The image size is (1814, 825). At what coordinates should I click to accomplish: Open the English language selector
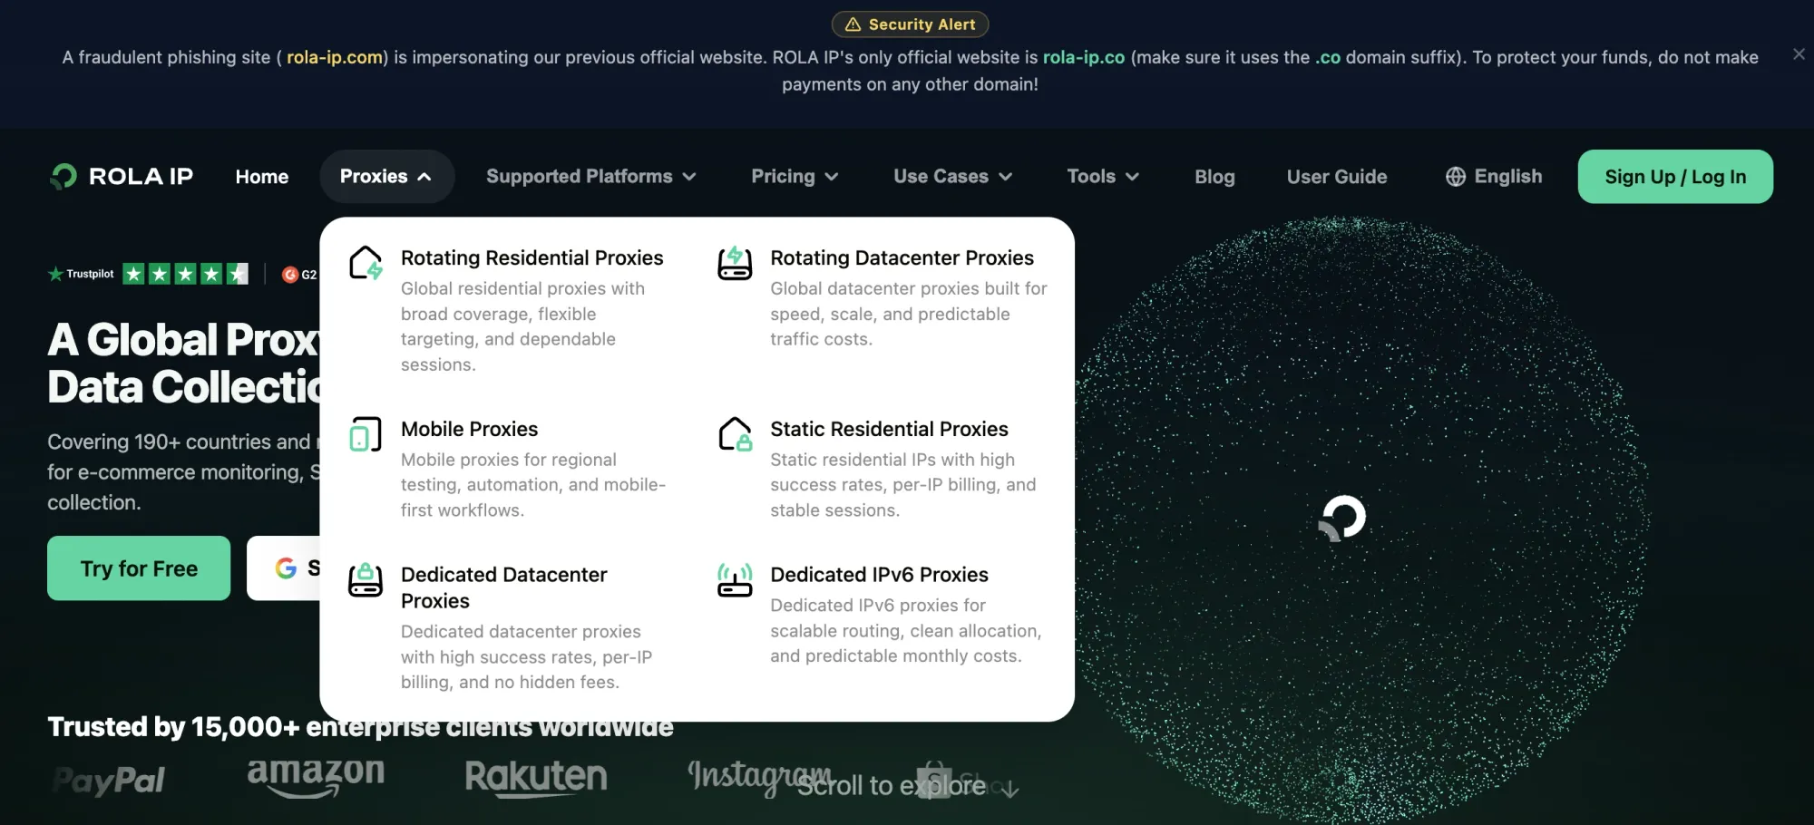[x=1494, y=177]
